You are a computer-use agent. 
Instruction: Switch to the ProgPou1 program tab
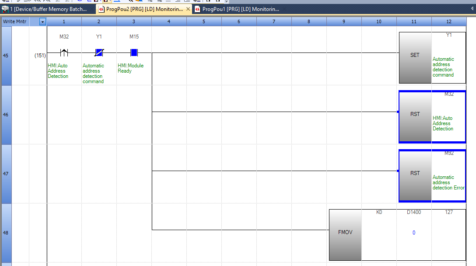[240, 9]
